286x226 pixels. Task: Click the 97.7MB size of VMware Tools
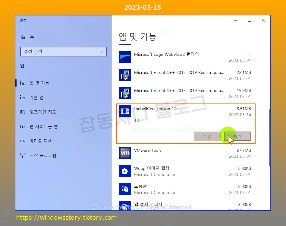coord(244,150)
